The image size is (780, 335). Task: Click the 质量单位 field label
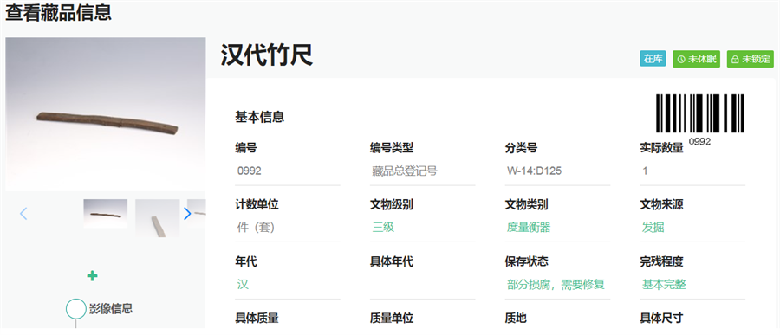click(x=392, y=318)
